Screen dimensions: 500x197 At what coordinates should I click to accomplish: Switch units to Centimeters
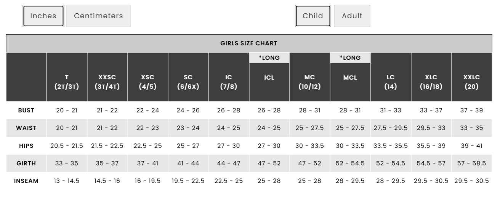click(x=99, y=16)
